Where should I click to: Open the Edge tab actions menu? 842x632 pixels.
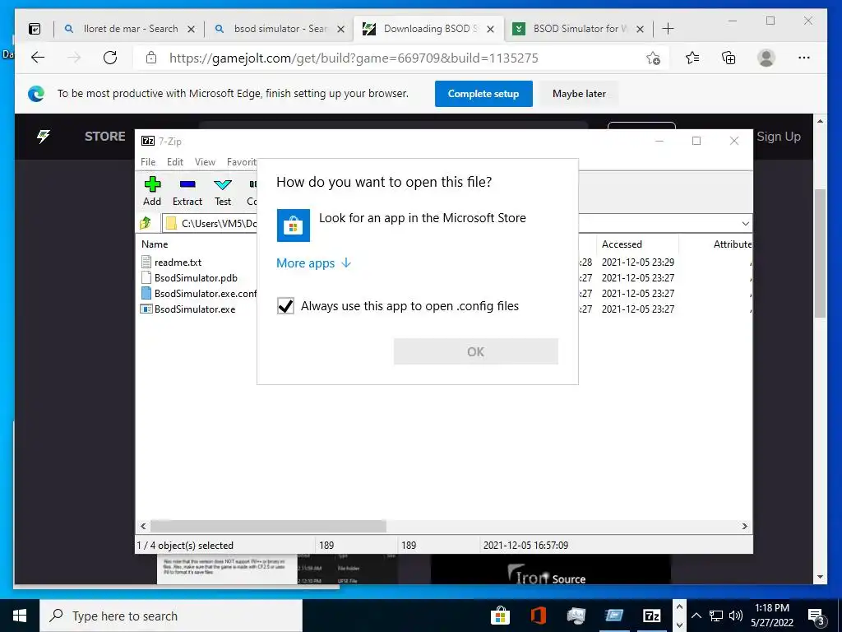35,29
